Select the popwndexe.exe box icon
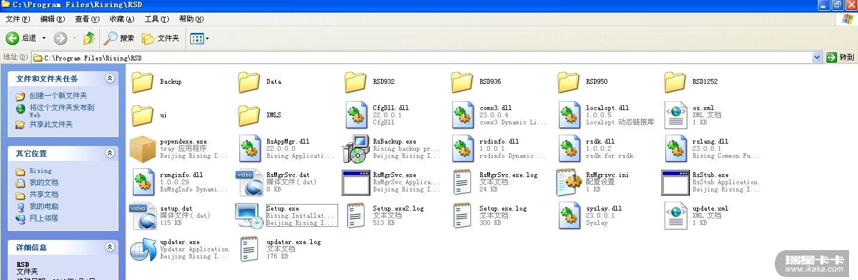This screenshot has height=280, width=858. pos(142,149)
